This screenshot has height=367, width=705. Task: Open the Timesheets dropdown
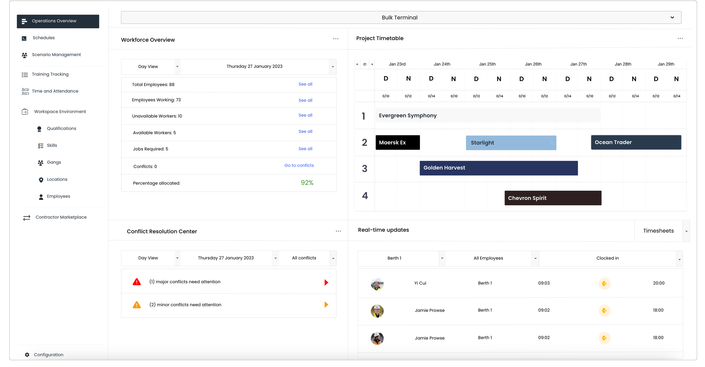[x=686, y=231]
